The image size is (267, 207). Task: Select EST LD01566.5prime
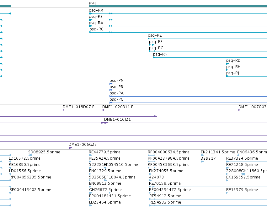25,171
